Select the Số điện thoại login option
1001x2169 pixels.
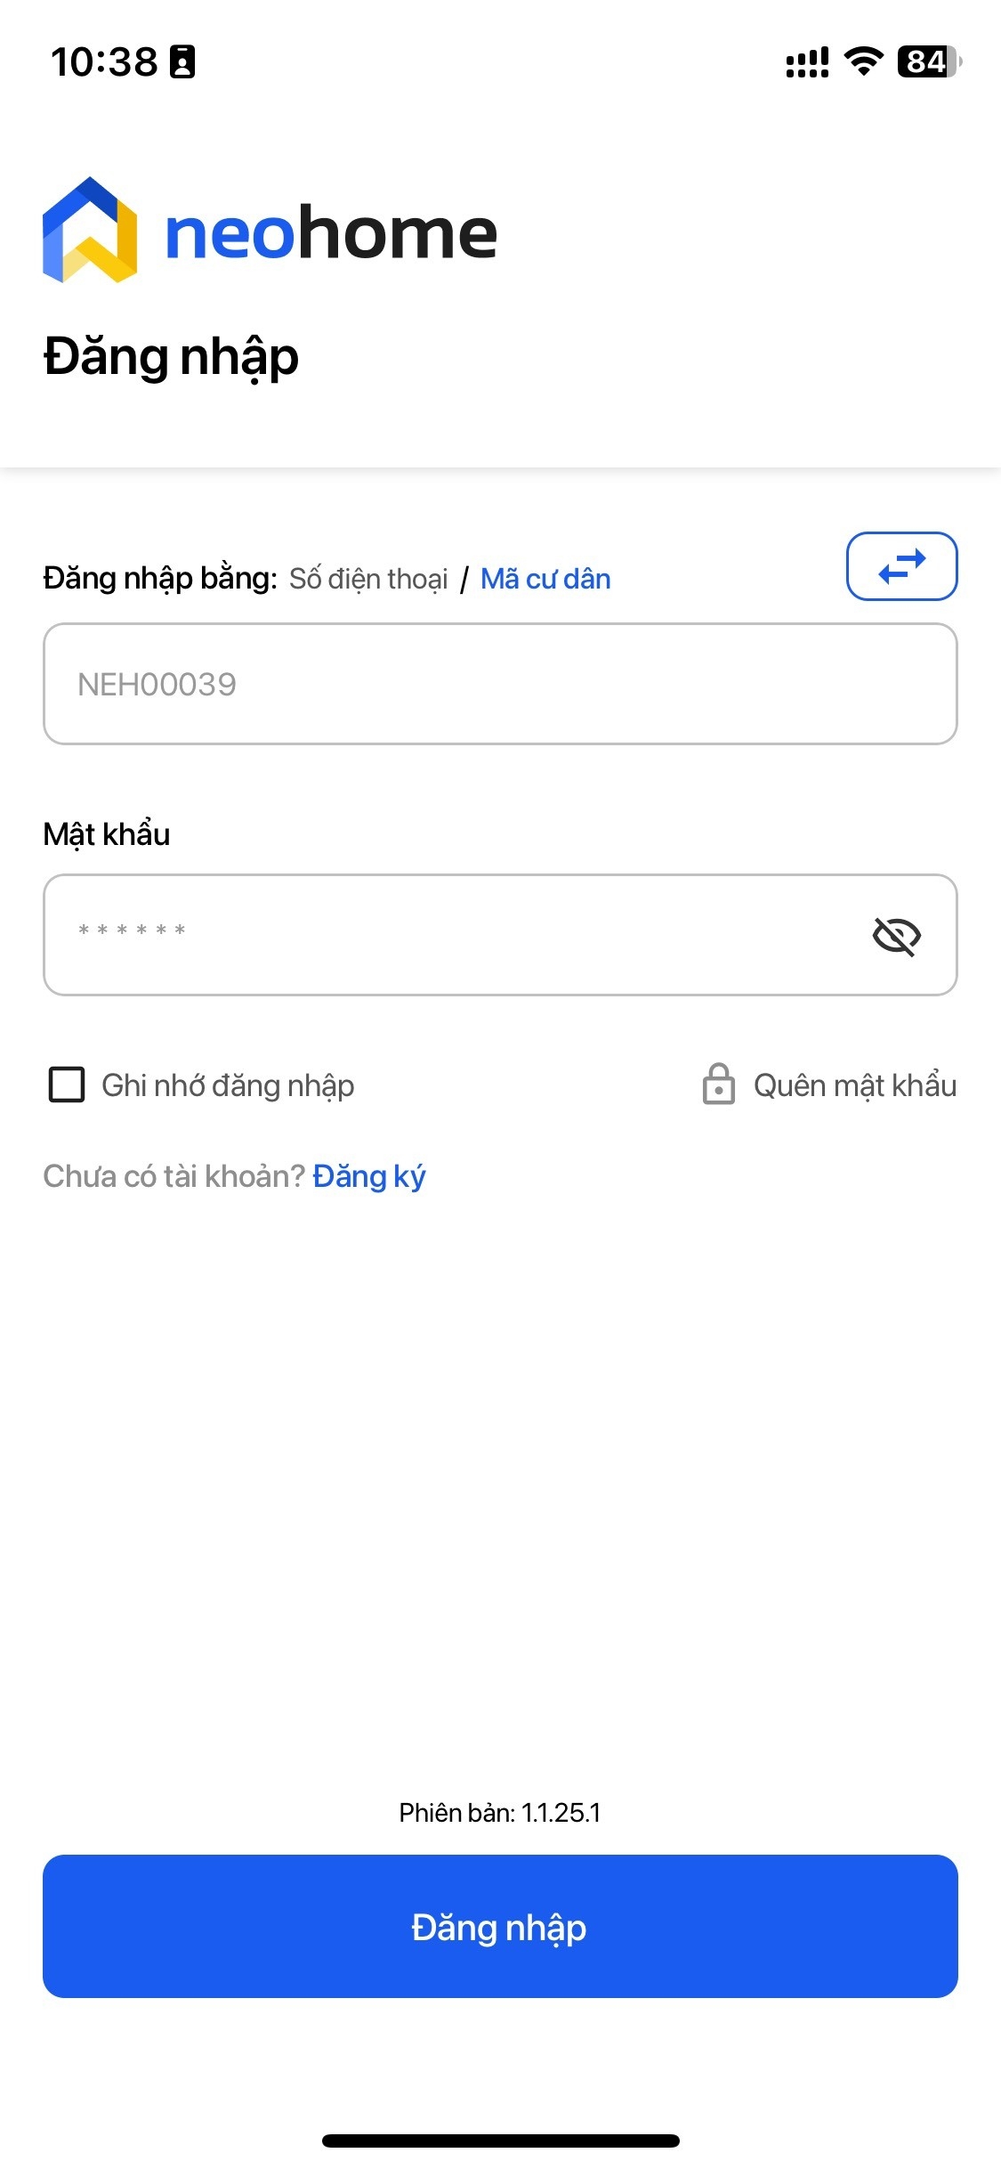tap(368, 579)
